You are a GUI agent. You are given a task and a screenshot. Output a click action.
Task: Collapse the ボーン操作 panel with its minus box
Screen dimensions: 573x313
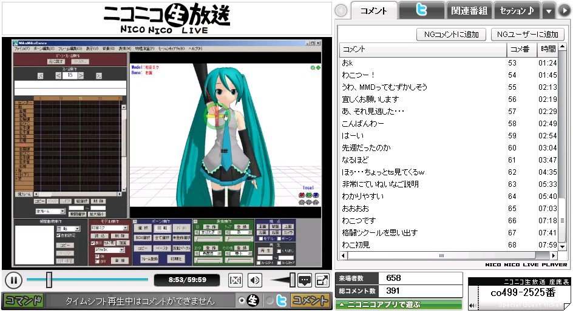[135, 221]
